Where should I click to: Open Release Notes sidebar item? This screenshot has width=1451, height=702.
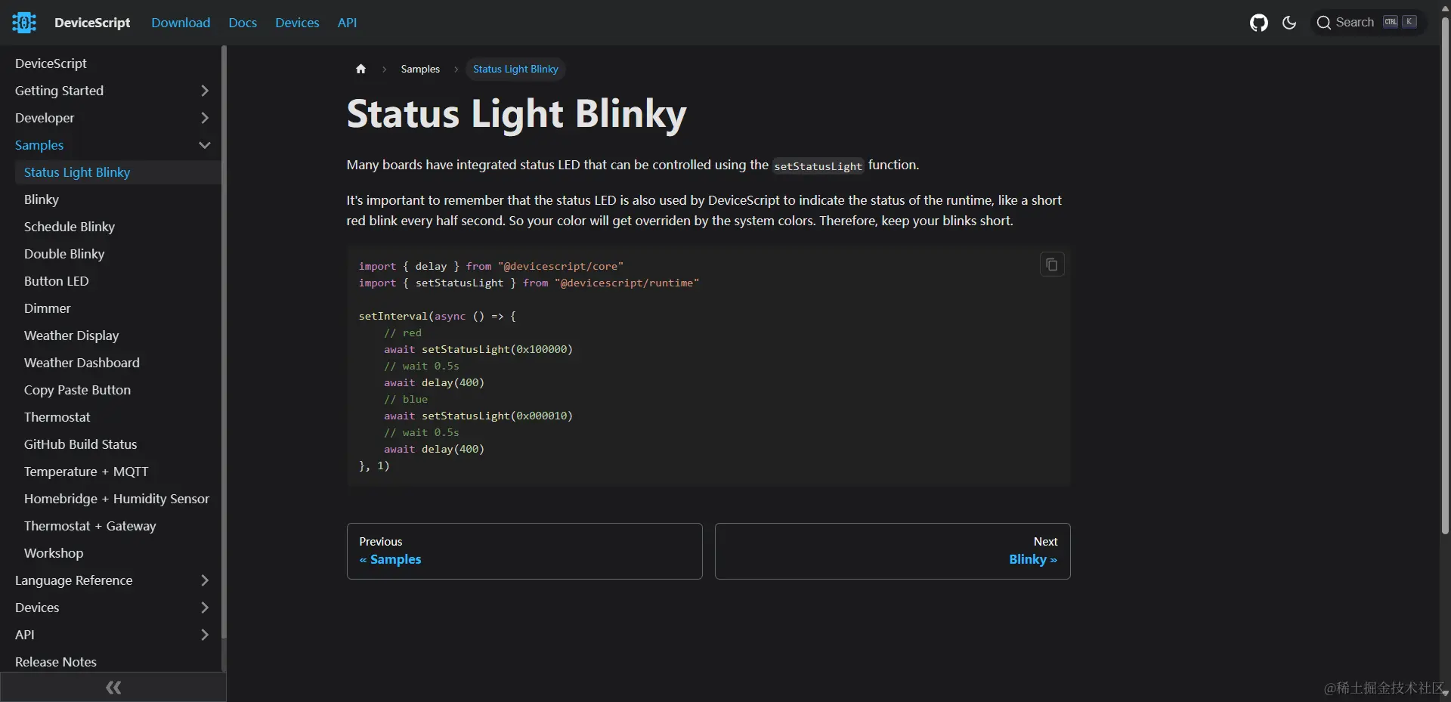click(56, 662)
